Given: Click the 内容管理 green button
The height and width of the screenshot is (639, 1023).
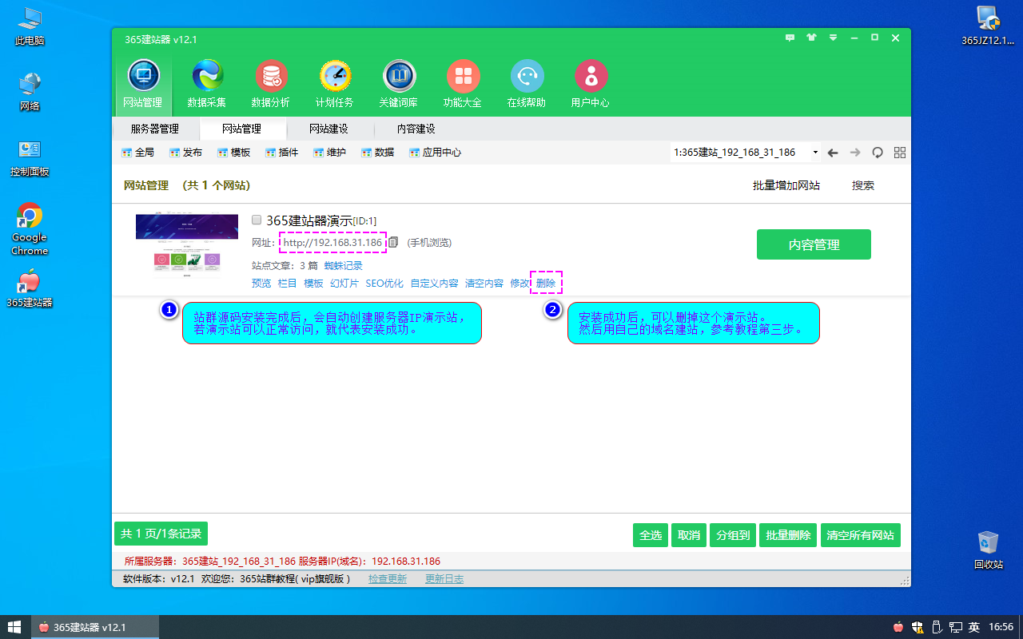Looking at the screenshot, I should tap(814, 244).
